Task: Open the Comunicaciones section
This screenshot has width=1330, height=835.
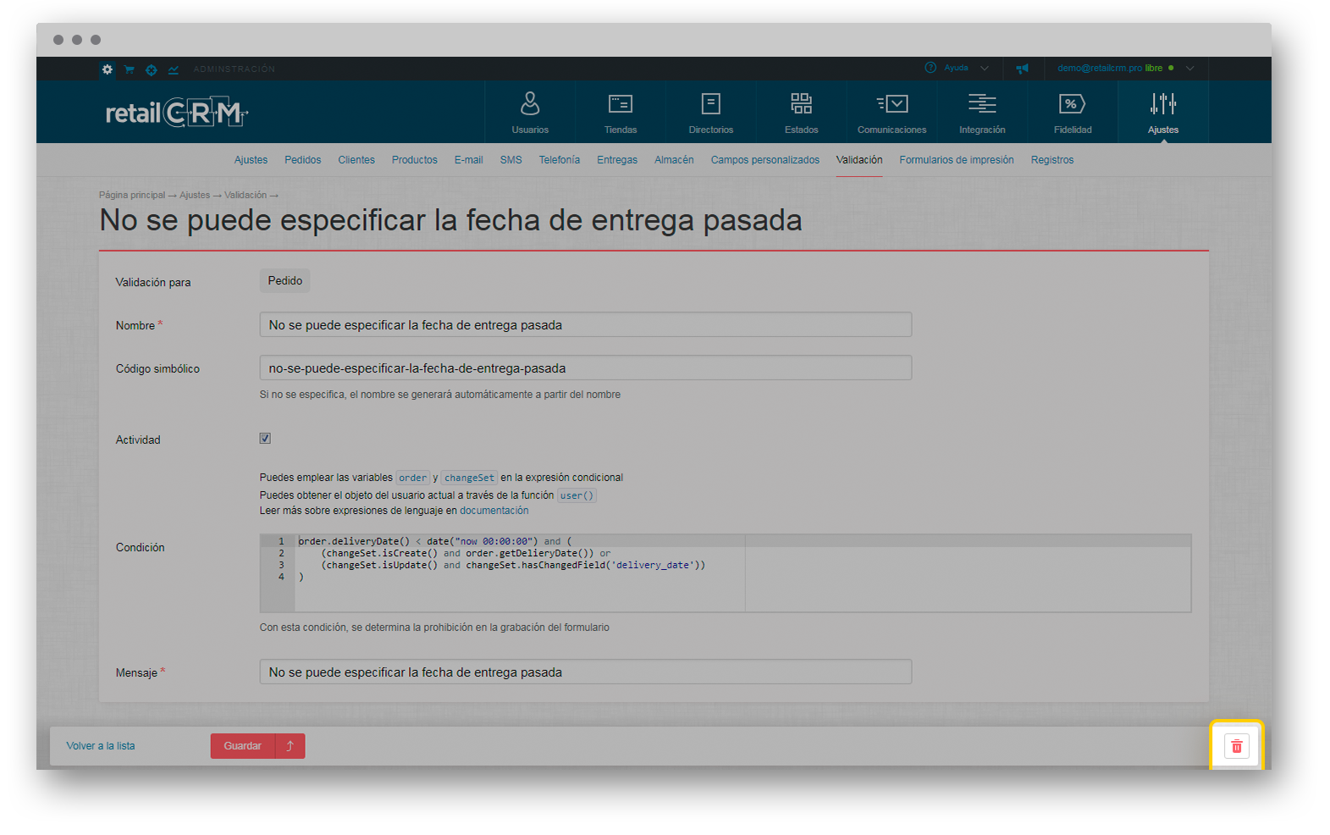Action: 891,113
